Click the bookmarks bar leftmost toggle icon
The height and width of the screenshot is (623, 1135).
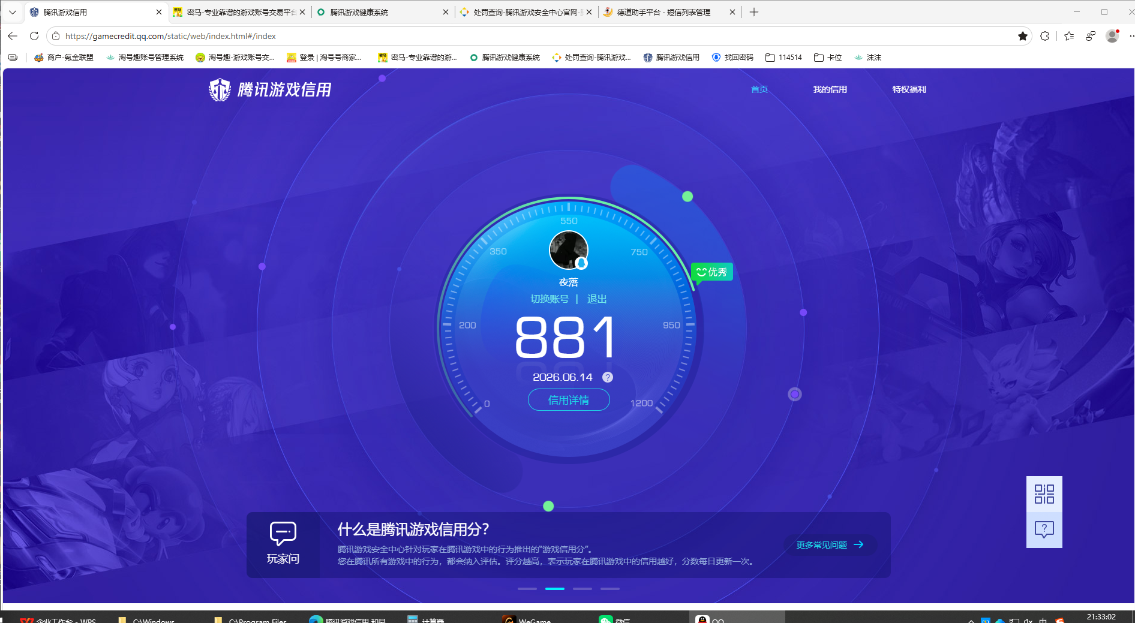pyautogui.click(x=13, y=58)
